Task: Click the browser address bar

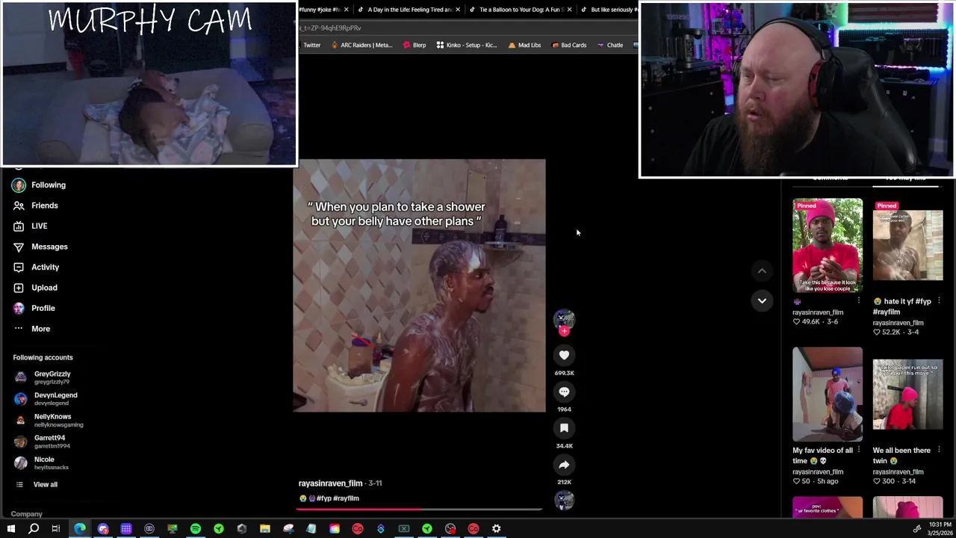Action: point(468,28)
